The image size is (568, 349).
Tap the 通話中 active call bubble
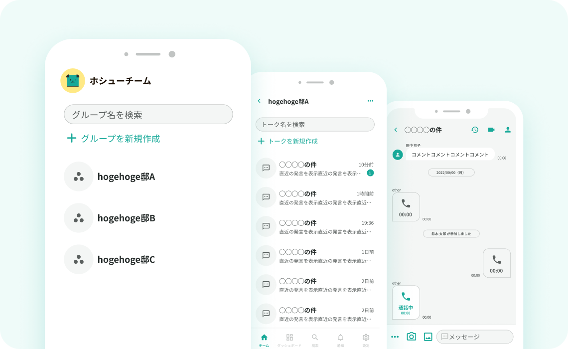tap(406, 302)
